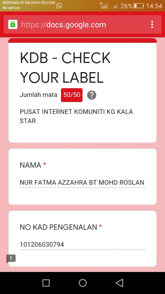Tap the mobile signal strength icon
Viewport: 165px width, 294px height.
pyautogui.click(x=104, y=6)
